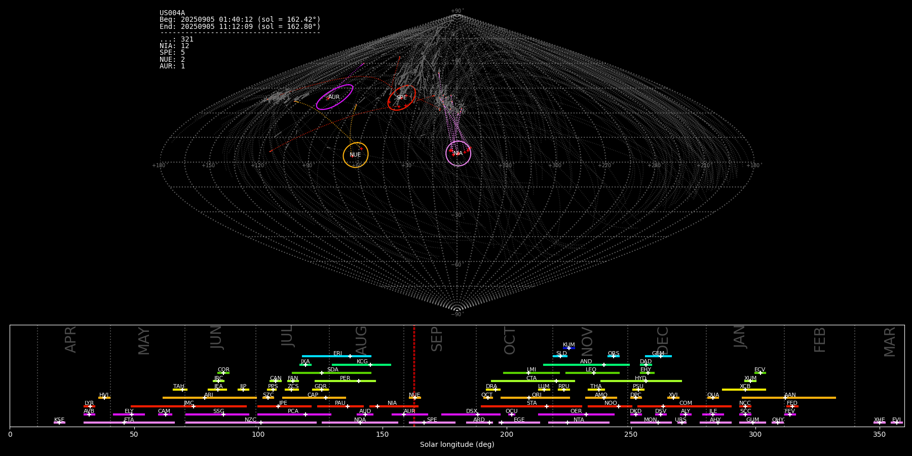Select the ECV shower bar
The image size is (912, 456).
click(x=760, y=373)
